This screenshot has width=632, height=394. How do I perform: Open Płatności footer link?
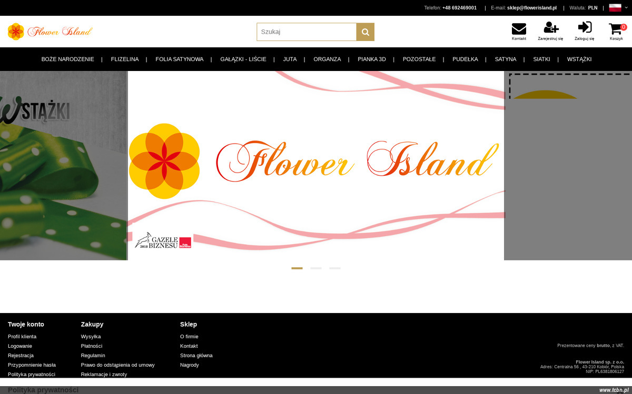(x=92, y=346)
